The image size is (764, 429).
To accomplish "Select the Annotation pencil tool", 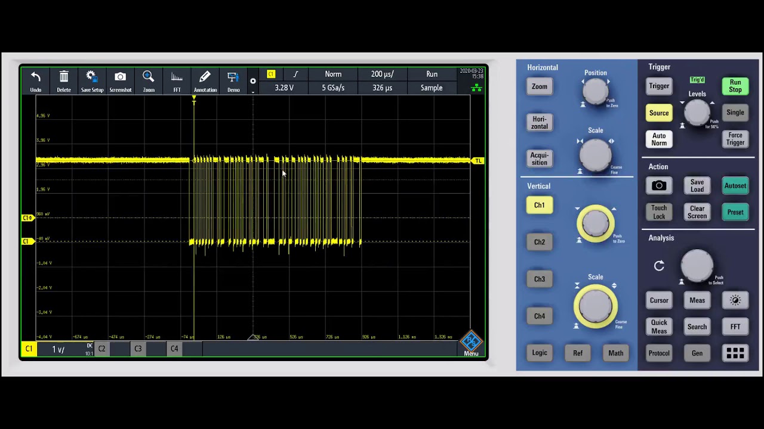I will (x=205, y=77).
